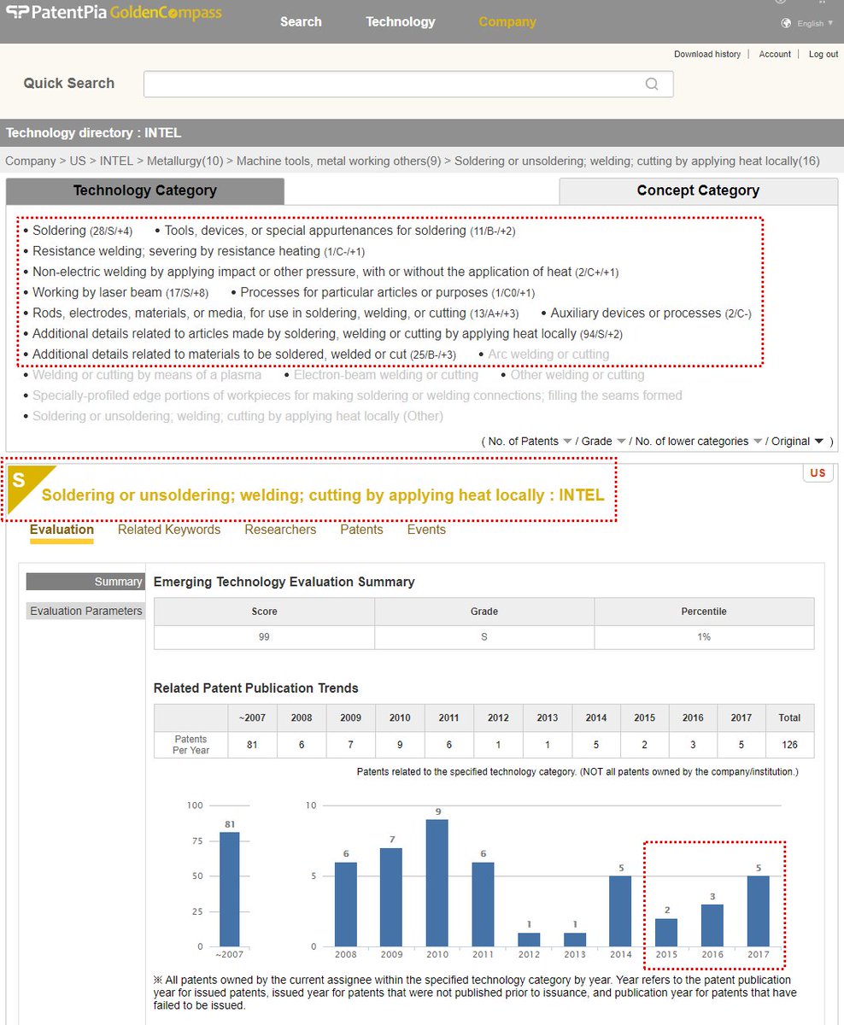Screen dimensions: 844x1025
Task: Sort by No. of Patents arrow
Action: pyautogui.click(x=566, y=442)
